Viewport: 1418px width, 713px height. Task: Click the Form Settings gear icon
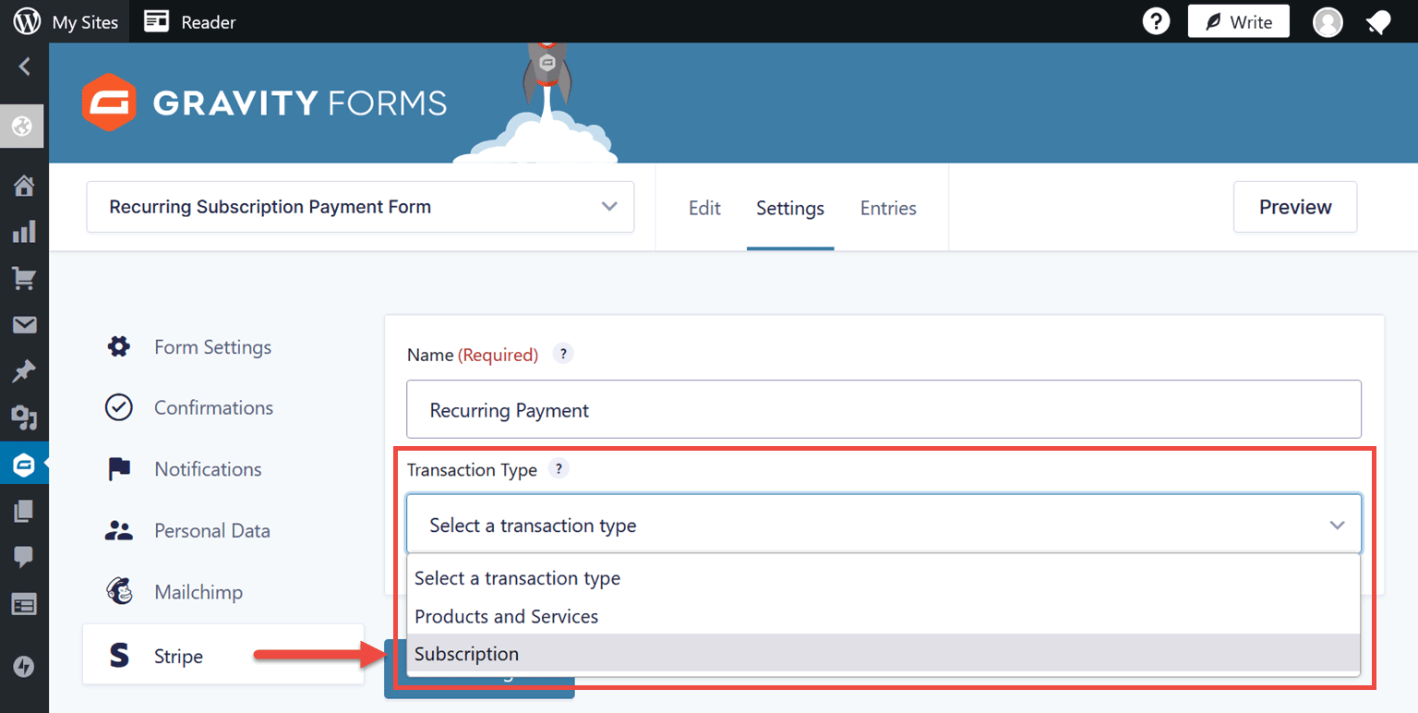[x=119, y=347]
